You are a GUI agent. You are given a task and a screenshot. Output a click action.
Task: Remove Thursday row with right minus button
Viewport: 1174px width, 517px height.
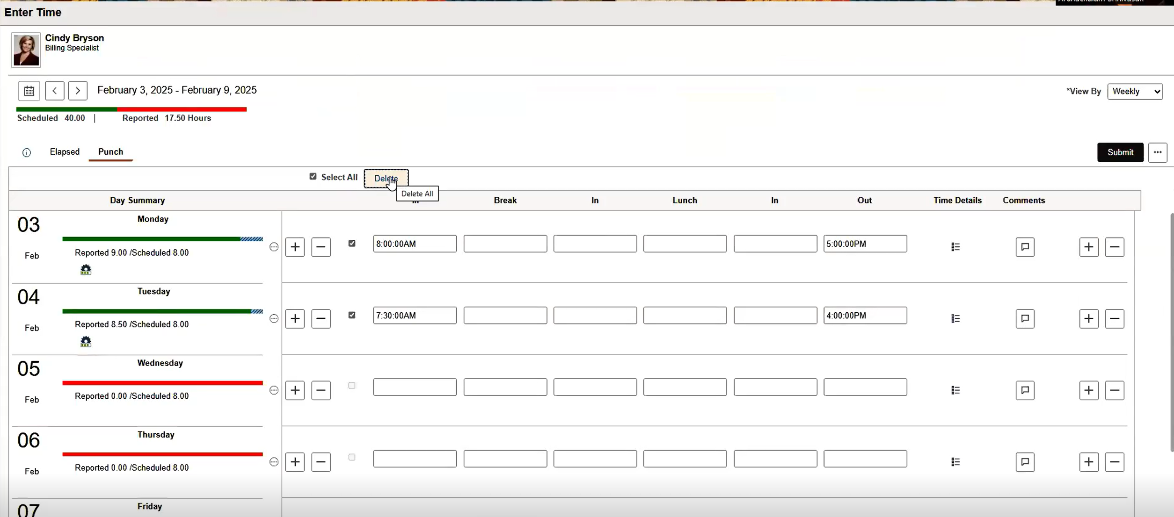1115,462
